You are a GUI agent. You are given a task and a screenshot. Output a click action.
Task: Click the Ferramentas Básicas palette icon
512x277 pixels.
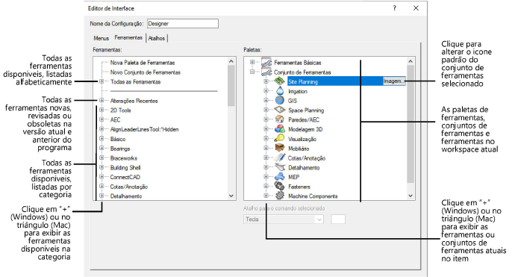pos(266,62)
